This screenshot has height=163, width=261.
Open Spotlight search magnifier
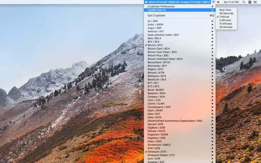[244, 2]
